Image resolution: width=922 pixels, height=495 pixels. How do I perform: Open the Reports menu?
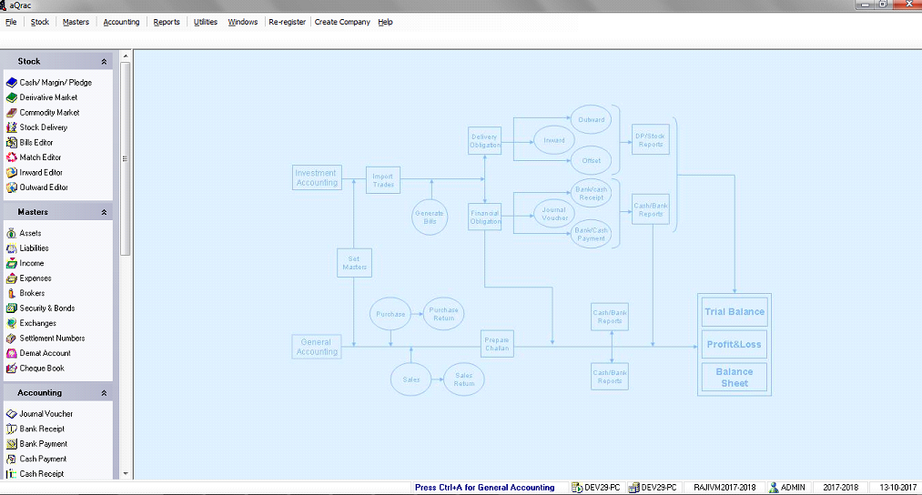[x=167, y=22]
